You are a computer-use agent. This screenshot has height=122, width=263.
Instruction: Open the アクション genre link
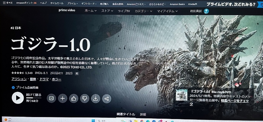(x=19, y=79)
